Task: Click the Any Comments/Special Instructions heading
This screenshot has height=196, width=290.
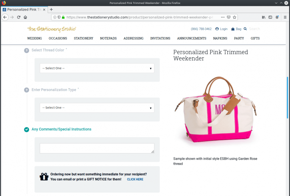Action: click(x=61, y=129)
